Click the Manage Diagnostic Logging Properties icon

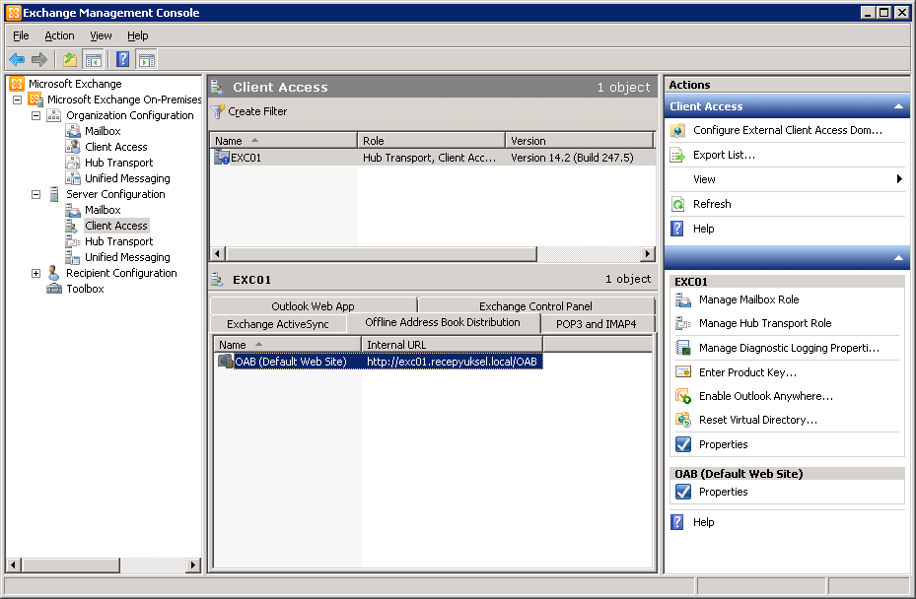683,348
